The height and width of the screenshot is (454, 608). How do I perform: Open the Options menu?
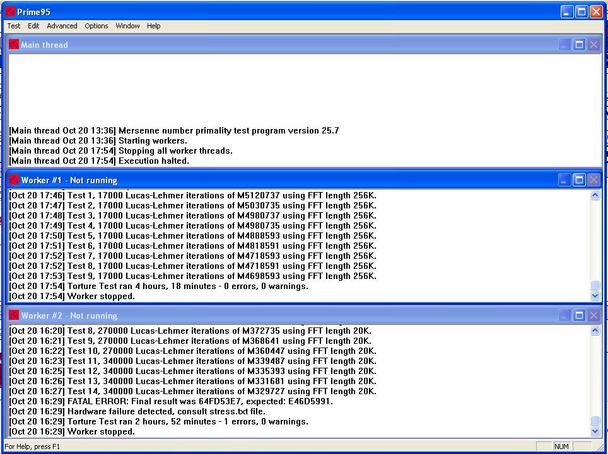[x=96, y=26]
